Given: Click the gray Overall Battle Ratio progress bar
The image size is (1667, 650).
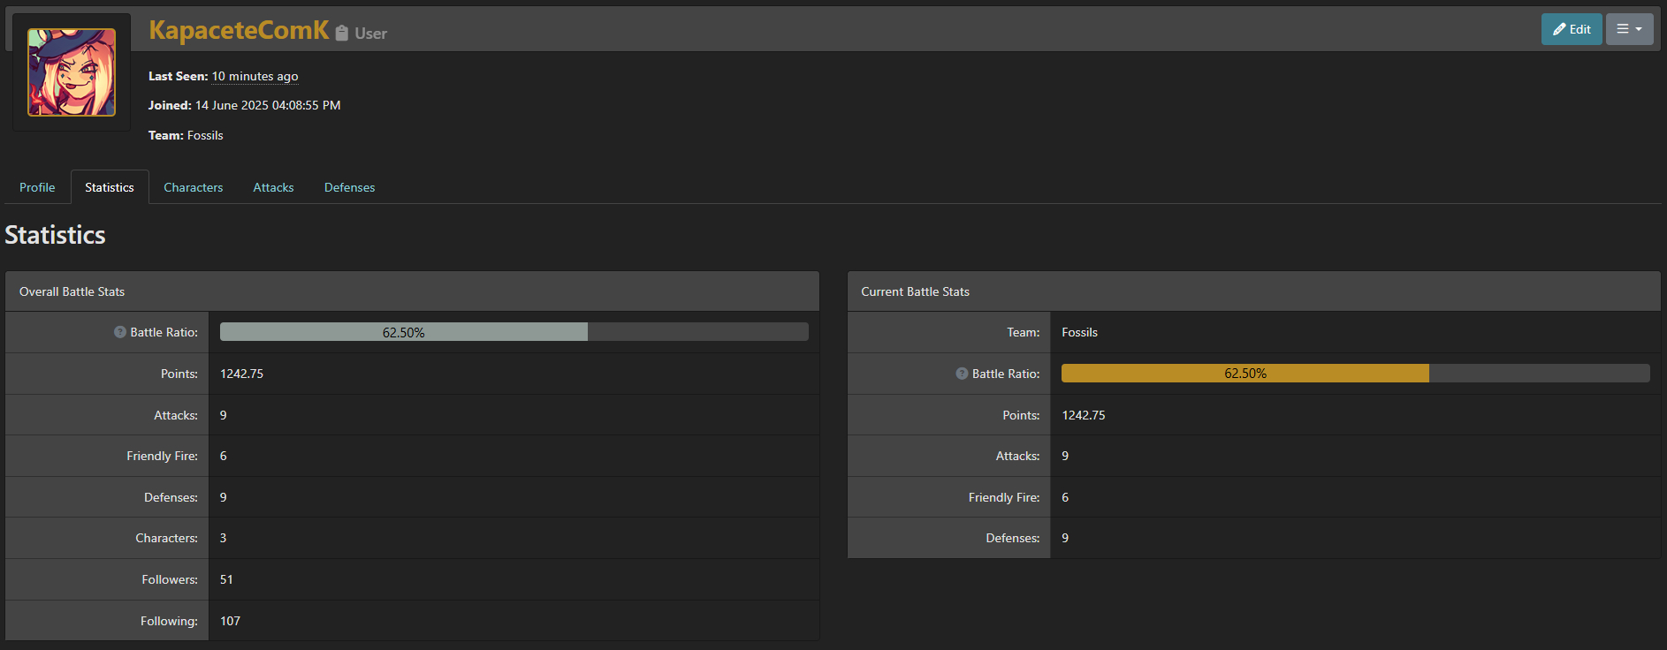Looking at the screenshot, I should [403, 332].
